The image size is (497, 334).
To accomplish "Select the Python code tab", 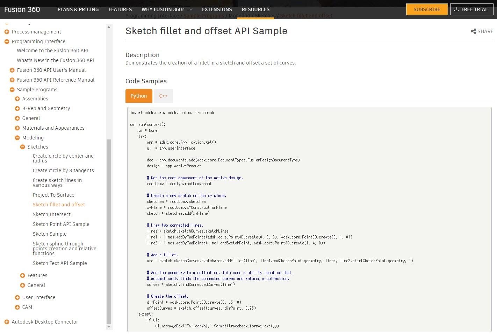I will [x=139, y=96].
